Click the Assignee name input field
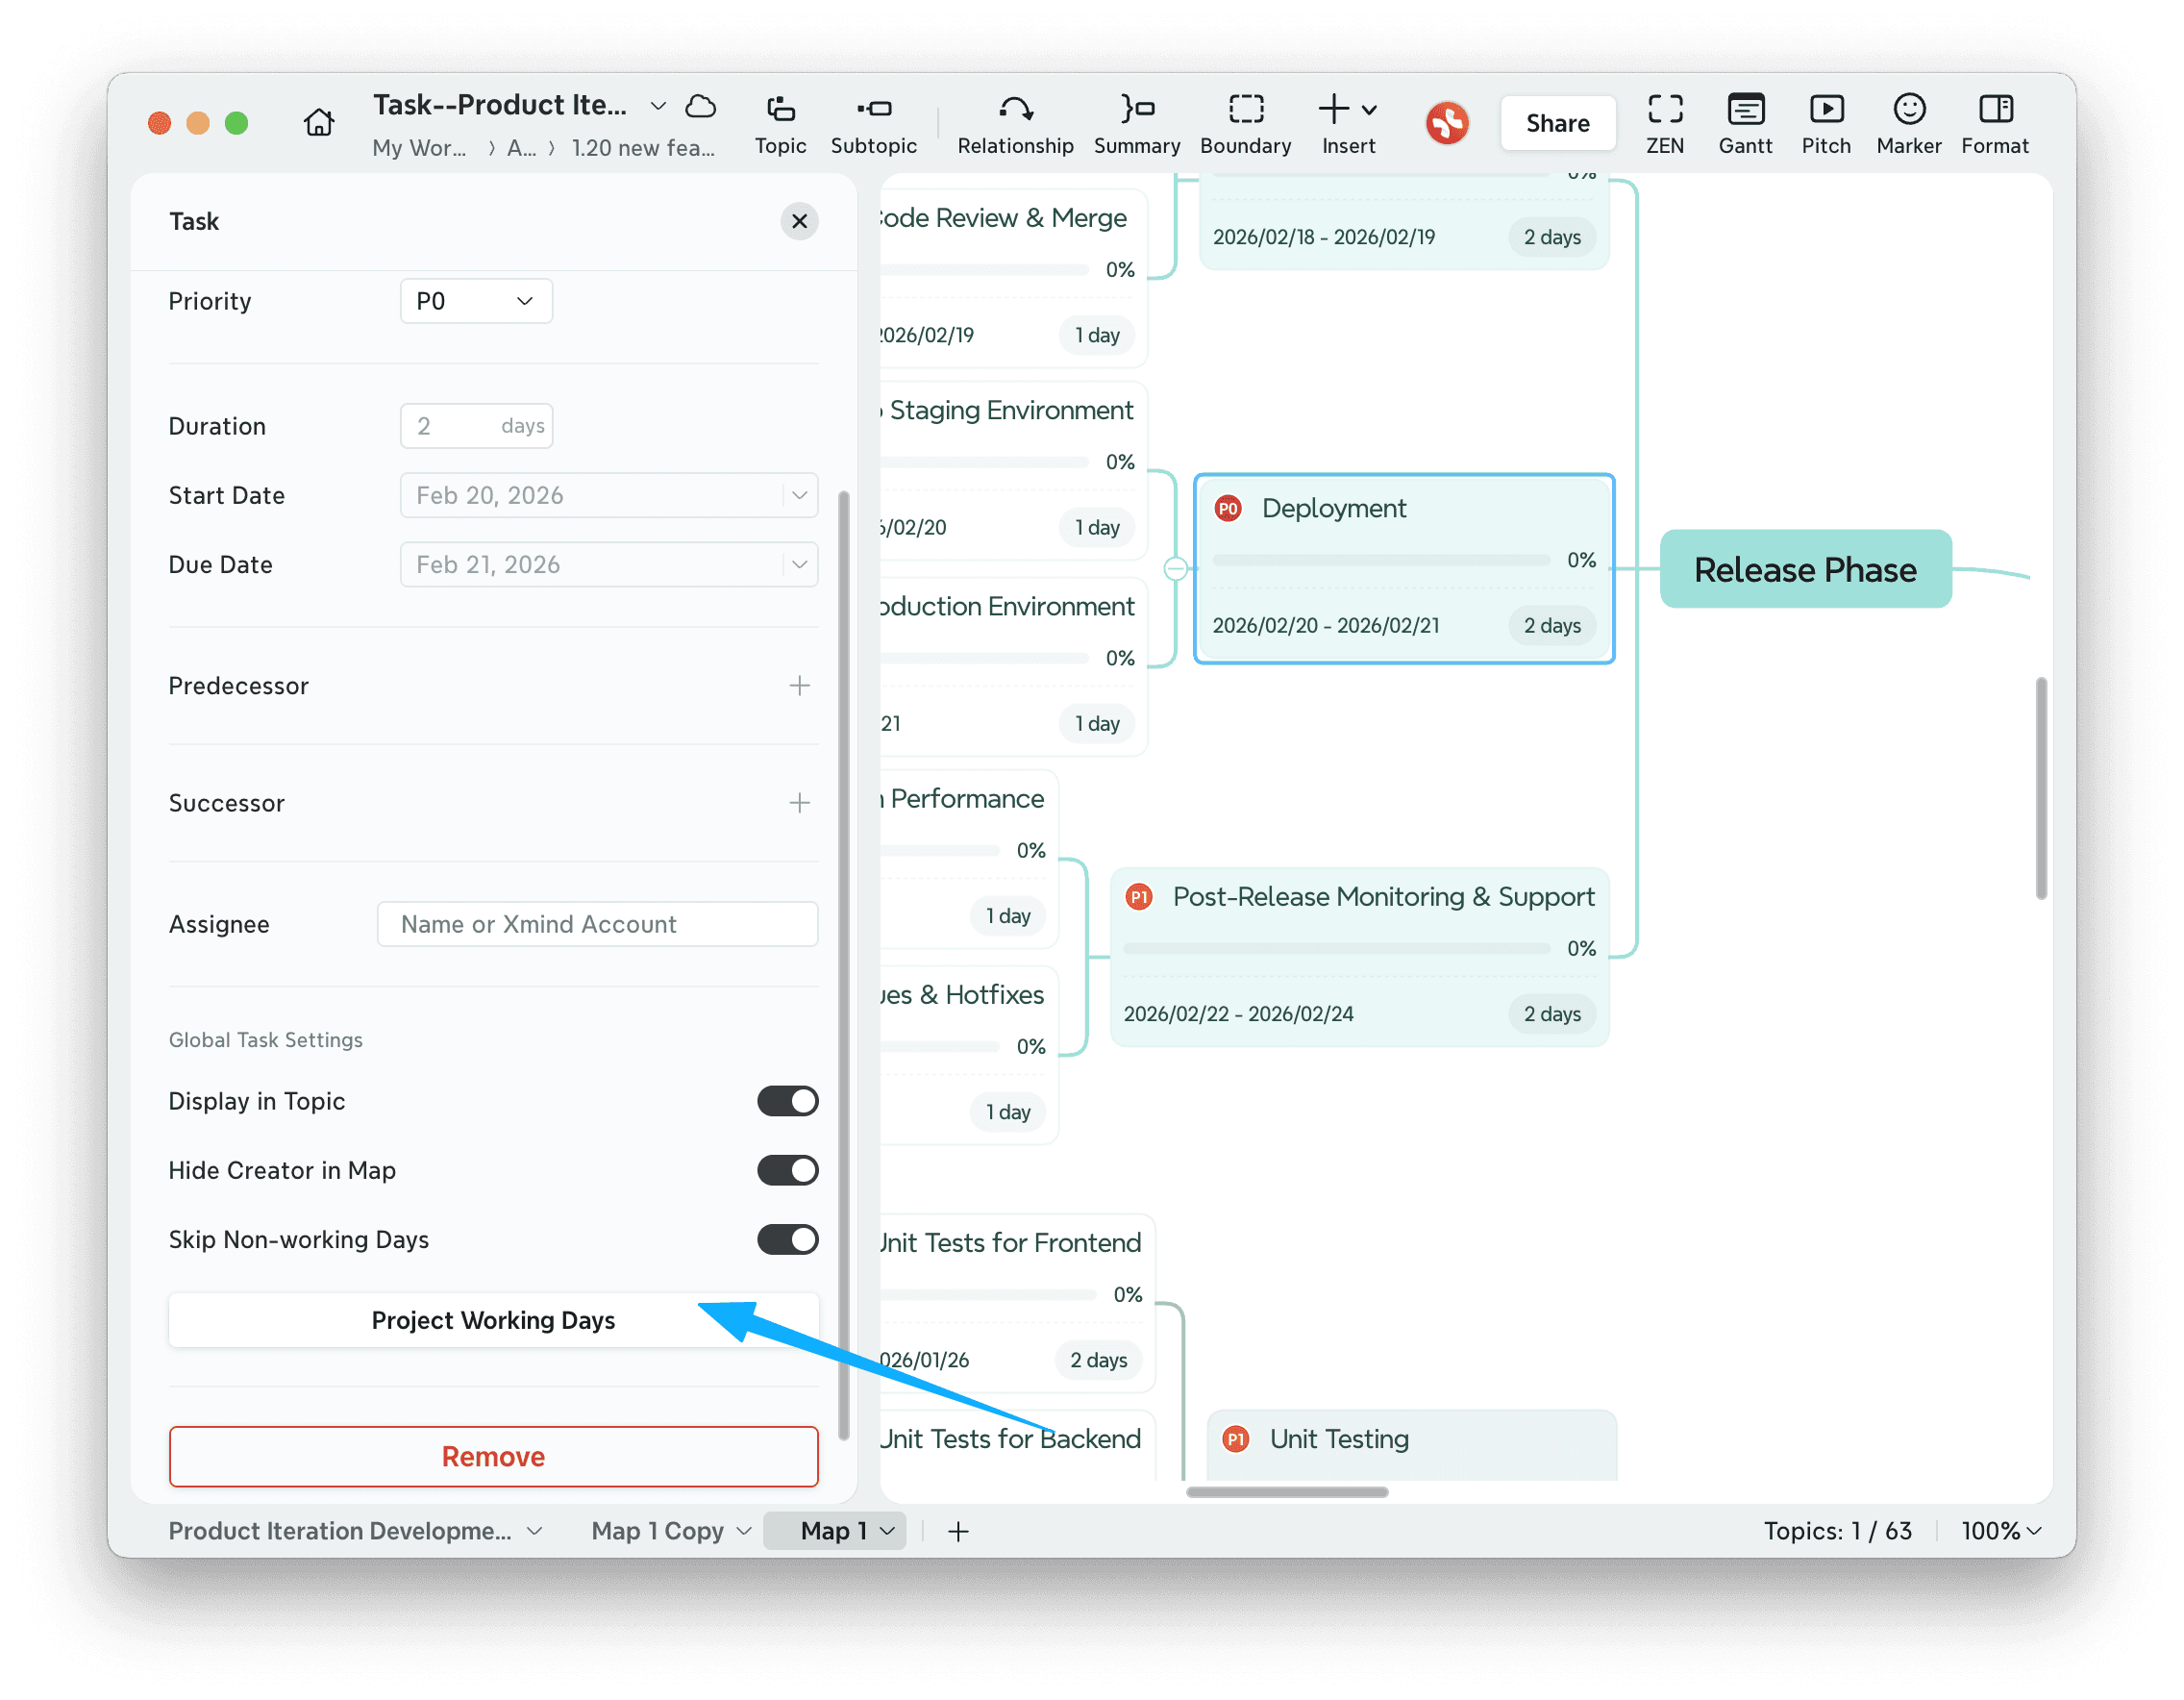This screenshot has width=2184, height=1700. 597,924
